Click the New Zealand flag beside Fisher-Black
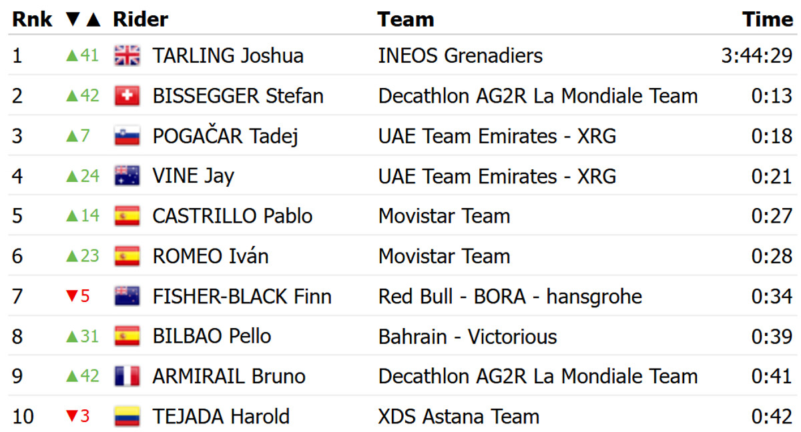 click(x=127, y=296)
